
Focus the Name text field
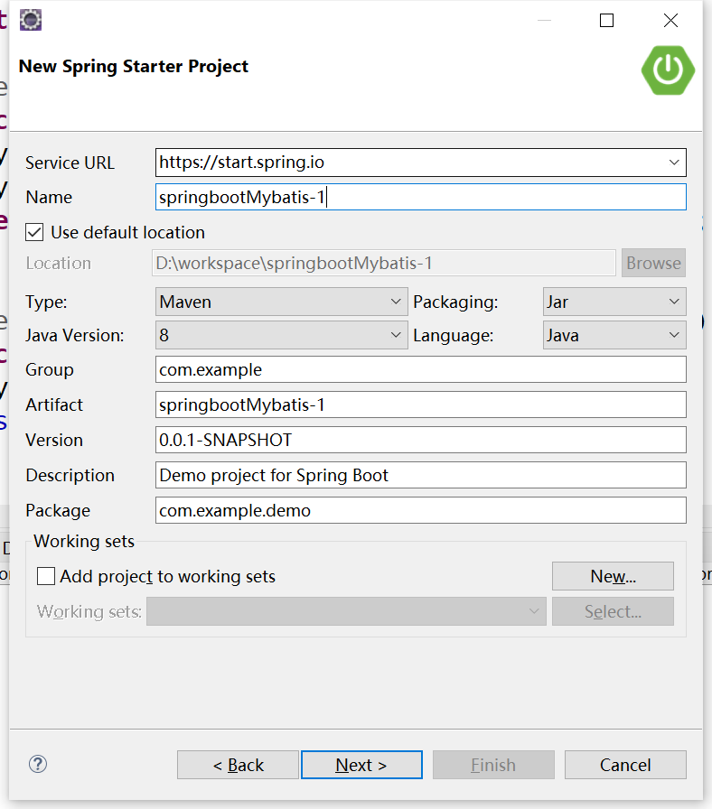[420, 197]
